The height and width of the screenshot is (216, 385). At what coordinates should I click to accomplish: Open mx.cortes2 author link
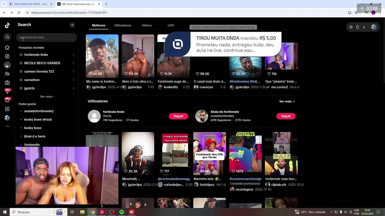[279, 87]
